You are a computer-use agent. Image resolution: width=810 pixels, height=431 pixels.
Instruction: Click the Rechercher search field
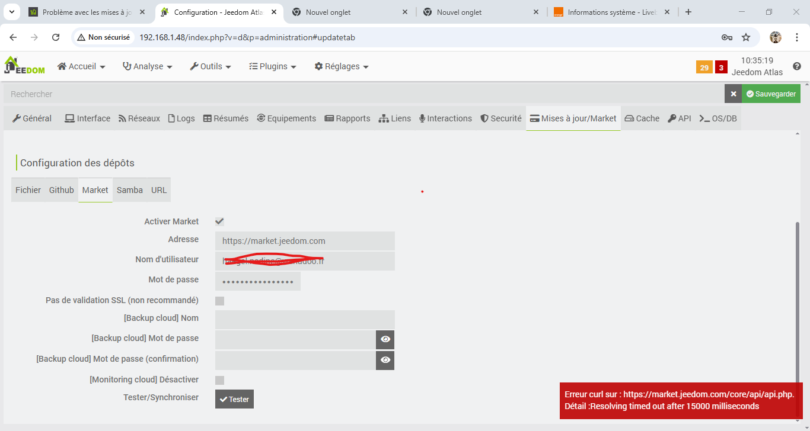[364, 94]
